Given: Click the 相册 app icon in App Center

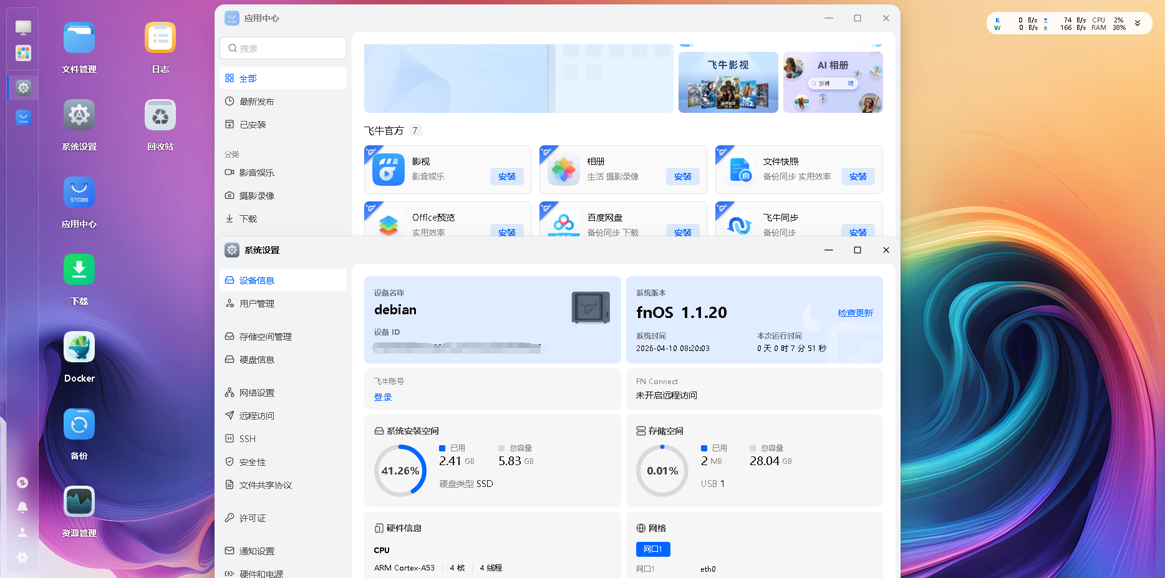Looking at the screenshot, I should 564,170.
